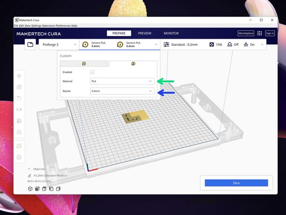Click the Slice button
286x215 pixels.
pos(236,183)
